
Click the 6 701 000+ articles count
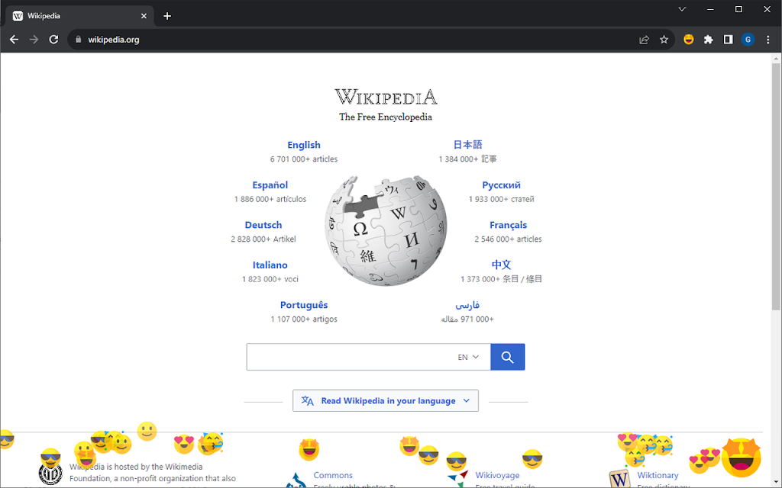click(304, 159)
